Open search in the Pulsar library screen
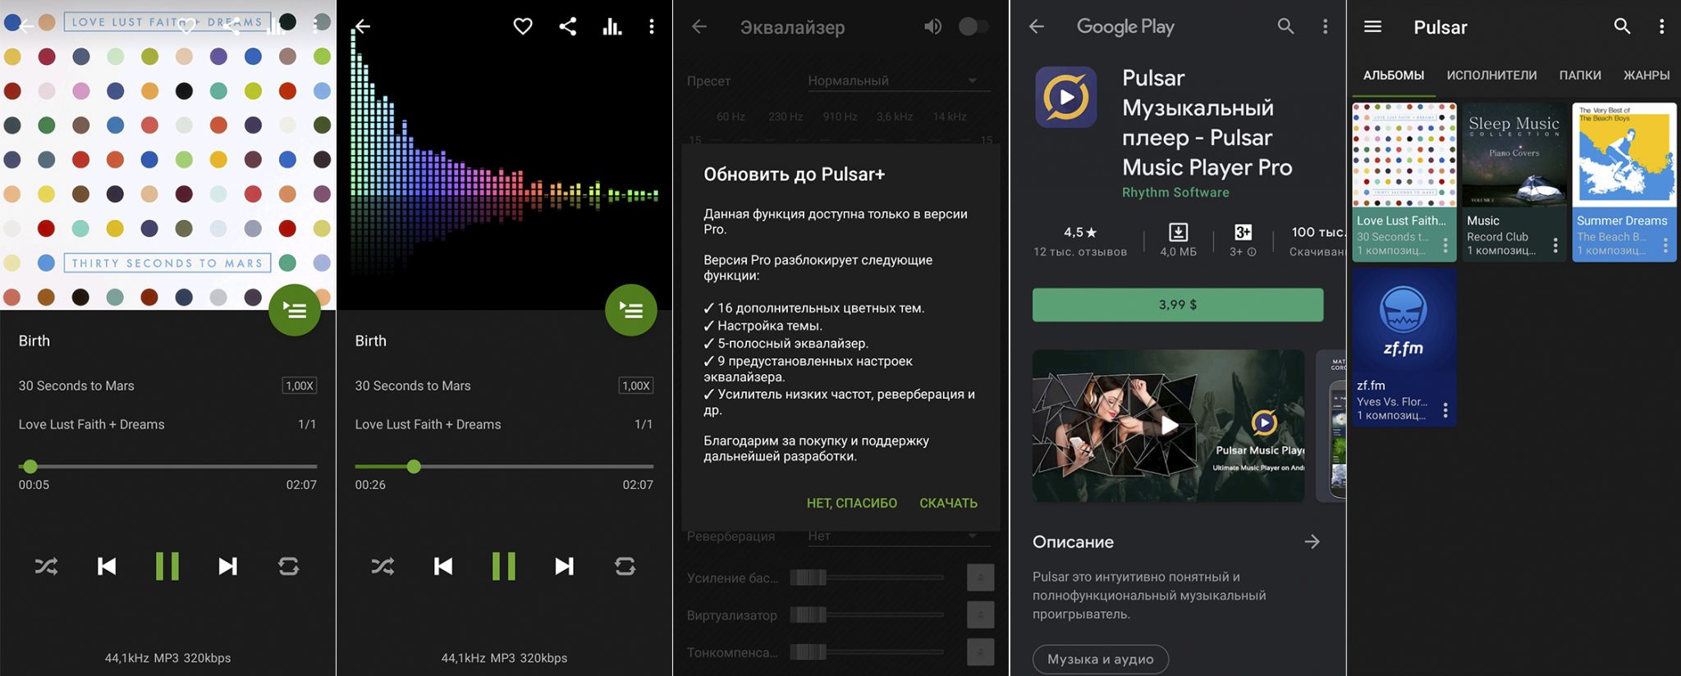 [x=1622, y=26]
